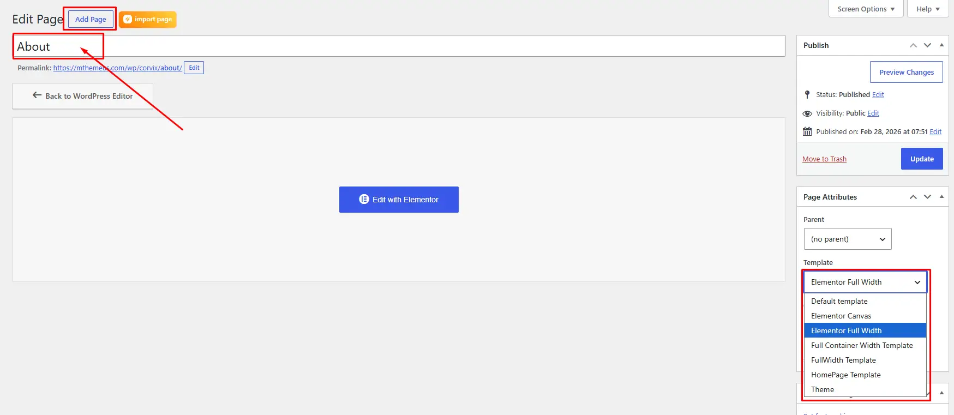Click the Template select box

pyautogui.click(x=865, y=282)
